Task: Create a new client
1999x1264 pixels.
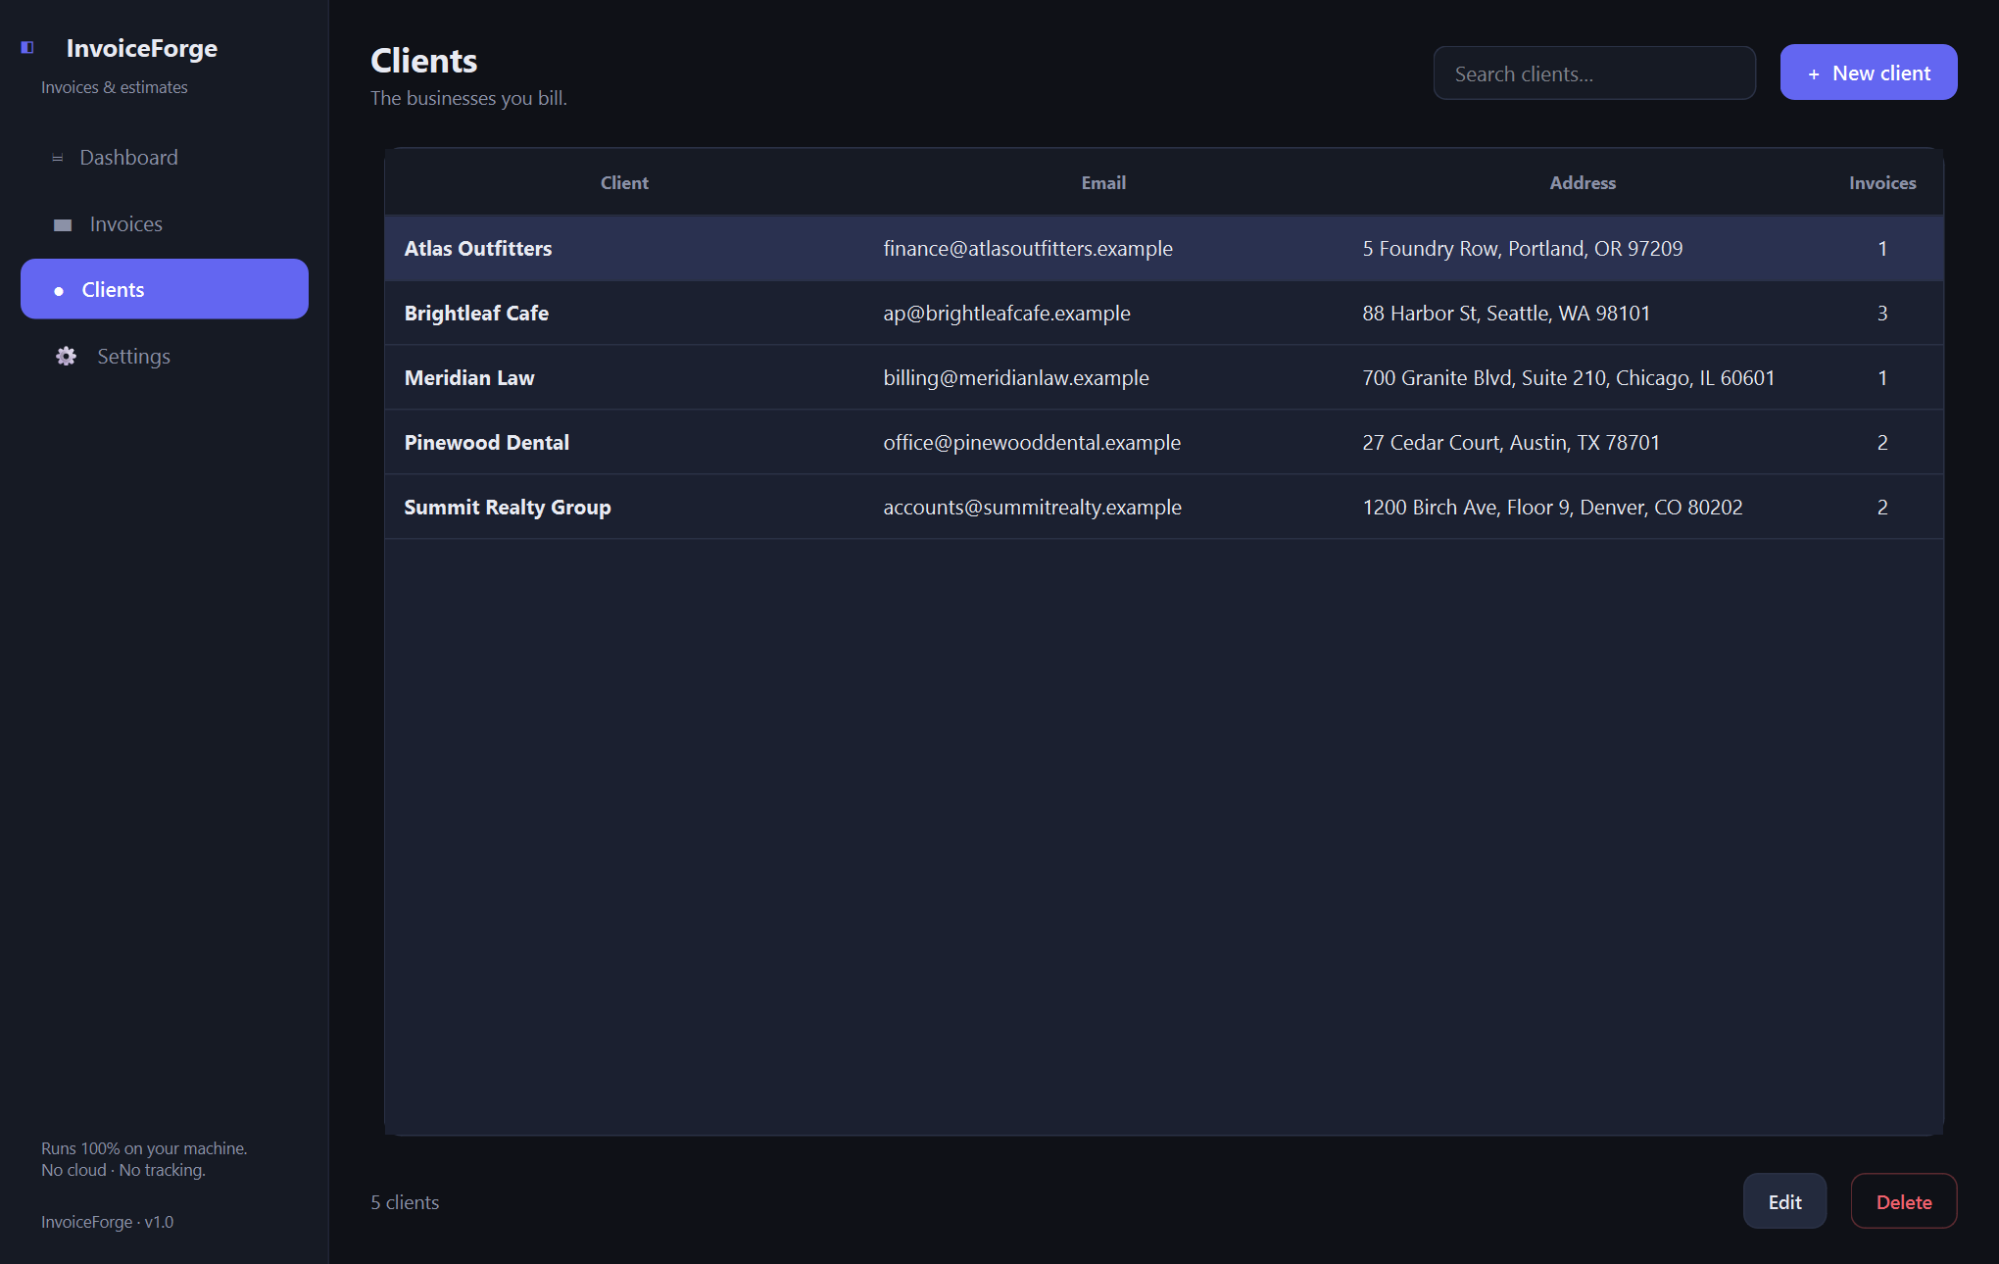Action: [x=1868, y=73]
